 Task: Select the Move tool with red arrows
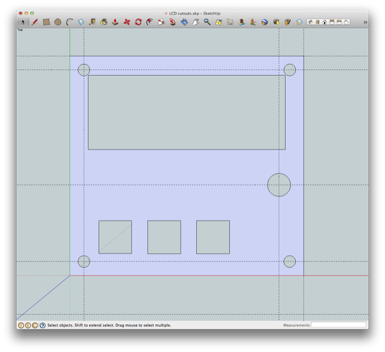tap(127, 22)
